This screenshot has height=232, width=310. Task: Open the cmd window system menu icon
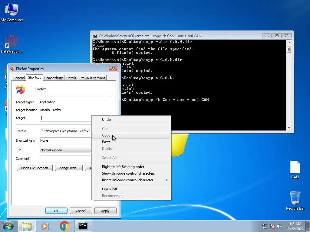(95, 36)
